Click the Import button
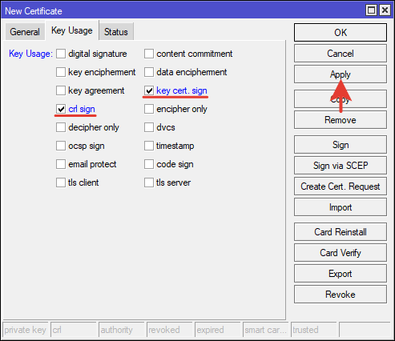 coord(341,207)
